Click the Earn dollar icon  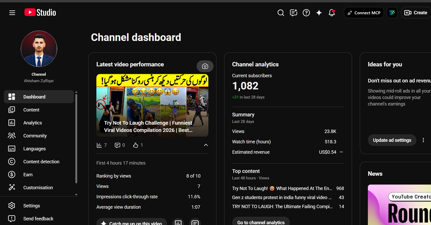[x=12, y=174]
